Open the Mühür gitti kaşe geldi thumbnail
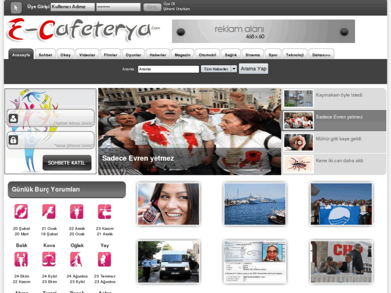The image size is (391, 293). 298,142
